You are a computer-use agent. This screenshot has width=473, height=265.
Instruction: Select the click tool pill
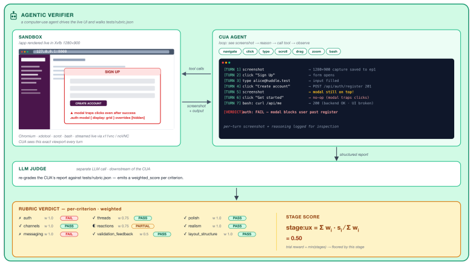pos(250,52)
